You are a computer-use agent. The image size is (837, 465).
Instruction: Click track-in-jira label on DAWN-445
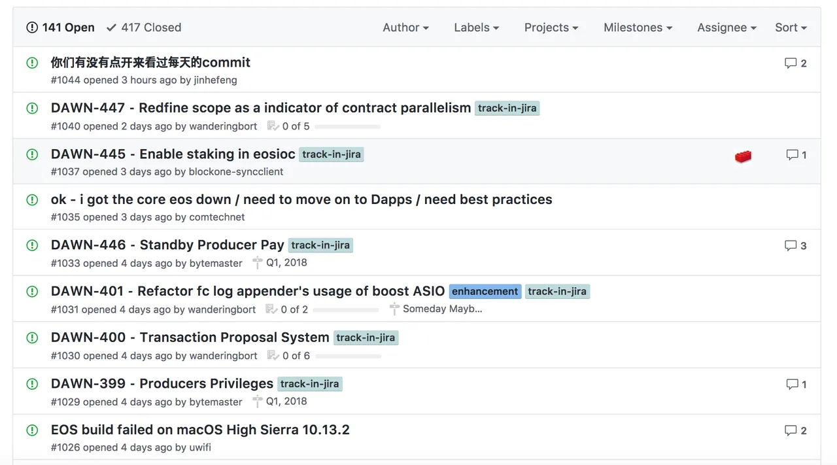click(x=332, y=155)
